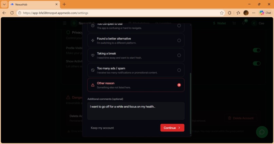Open the Copilot Chat button

tap(265, 13)
